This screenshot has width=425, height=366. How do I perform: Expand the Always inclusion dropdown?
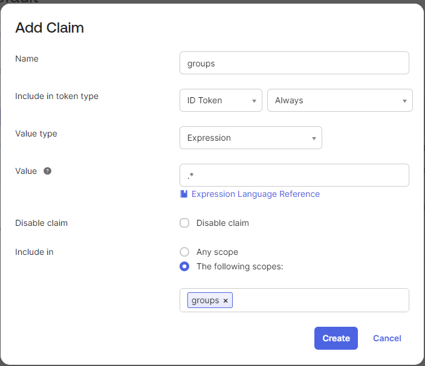point(340,100)
